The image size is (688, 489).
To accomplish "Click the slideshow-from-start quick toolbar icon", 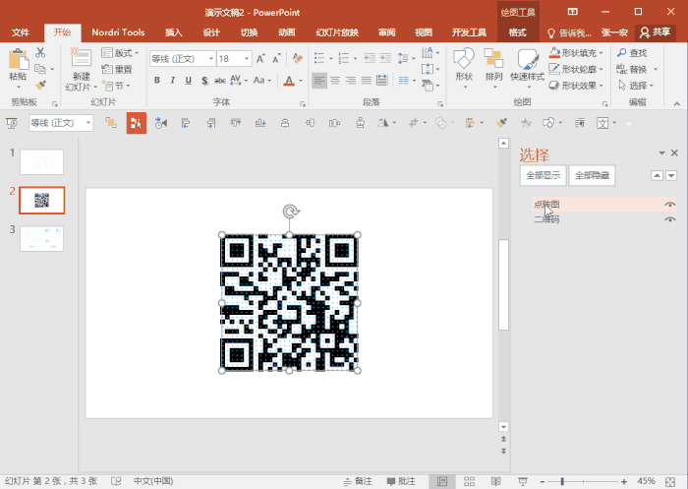I will pos(12,123).
